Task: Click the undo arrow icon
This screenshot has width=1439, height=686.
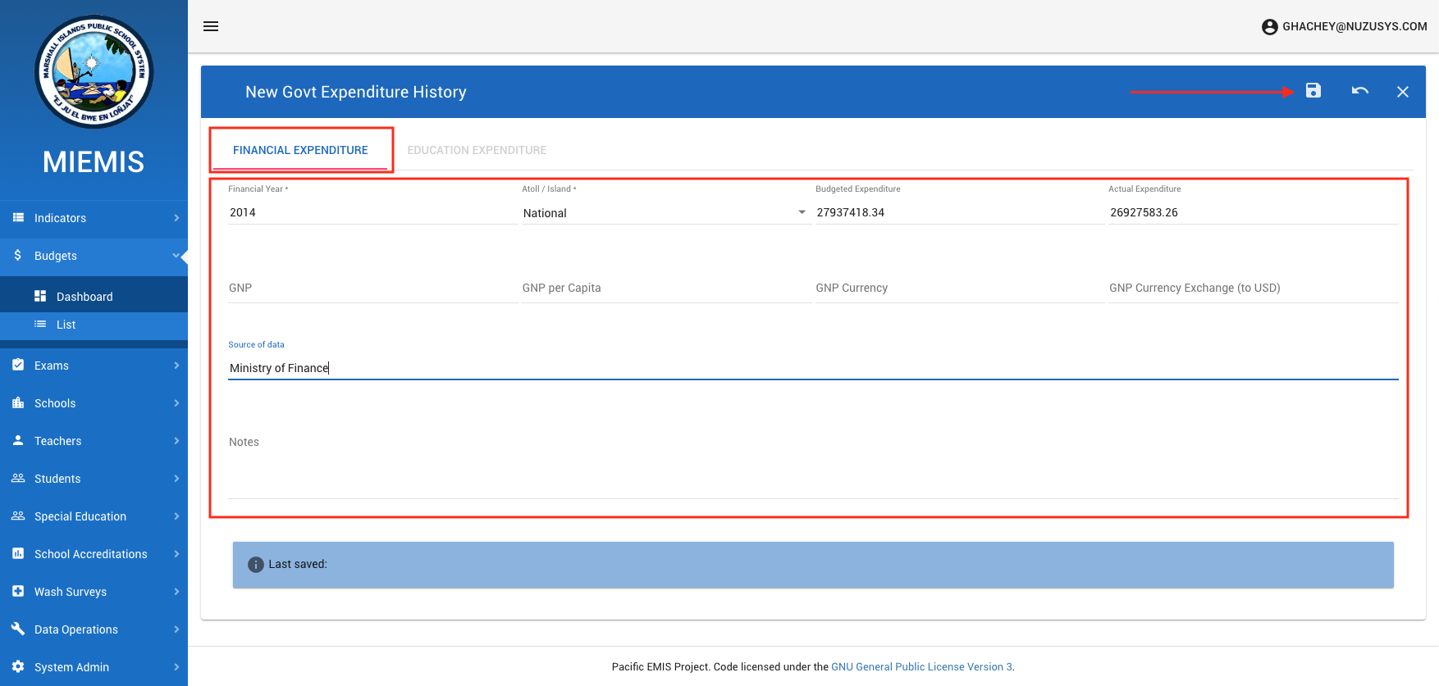Action: click(x=1359, y=91)
